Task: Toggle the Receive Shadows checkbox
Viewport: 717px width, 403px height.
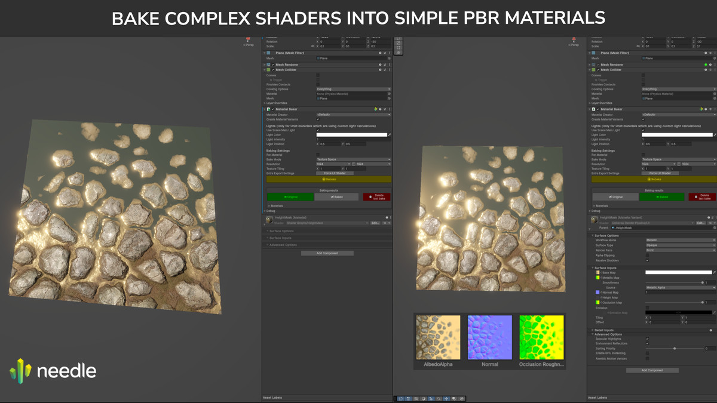Action: coord(647,260)
